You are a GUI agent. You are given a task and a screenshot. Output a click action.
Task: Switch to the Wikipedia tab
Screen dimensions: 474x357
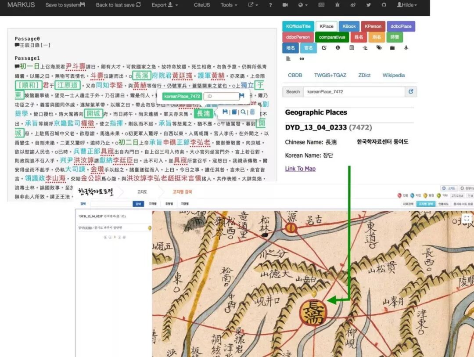click(394, 76)
